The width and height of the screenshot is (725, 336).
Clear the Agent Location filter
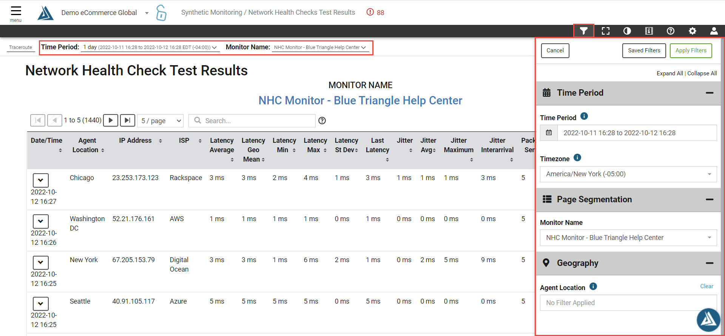pos(707,286)
